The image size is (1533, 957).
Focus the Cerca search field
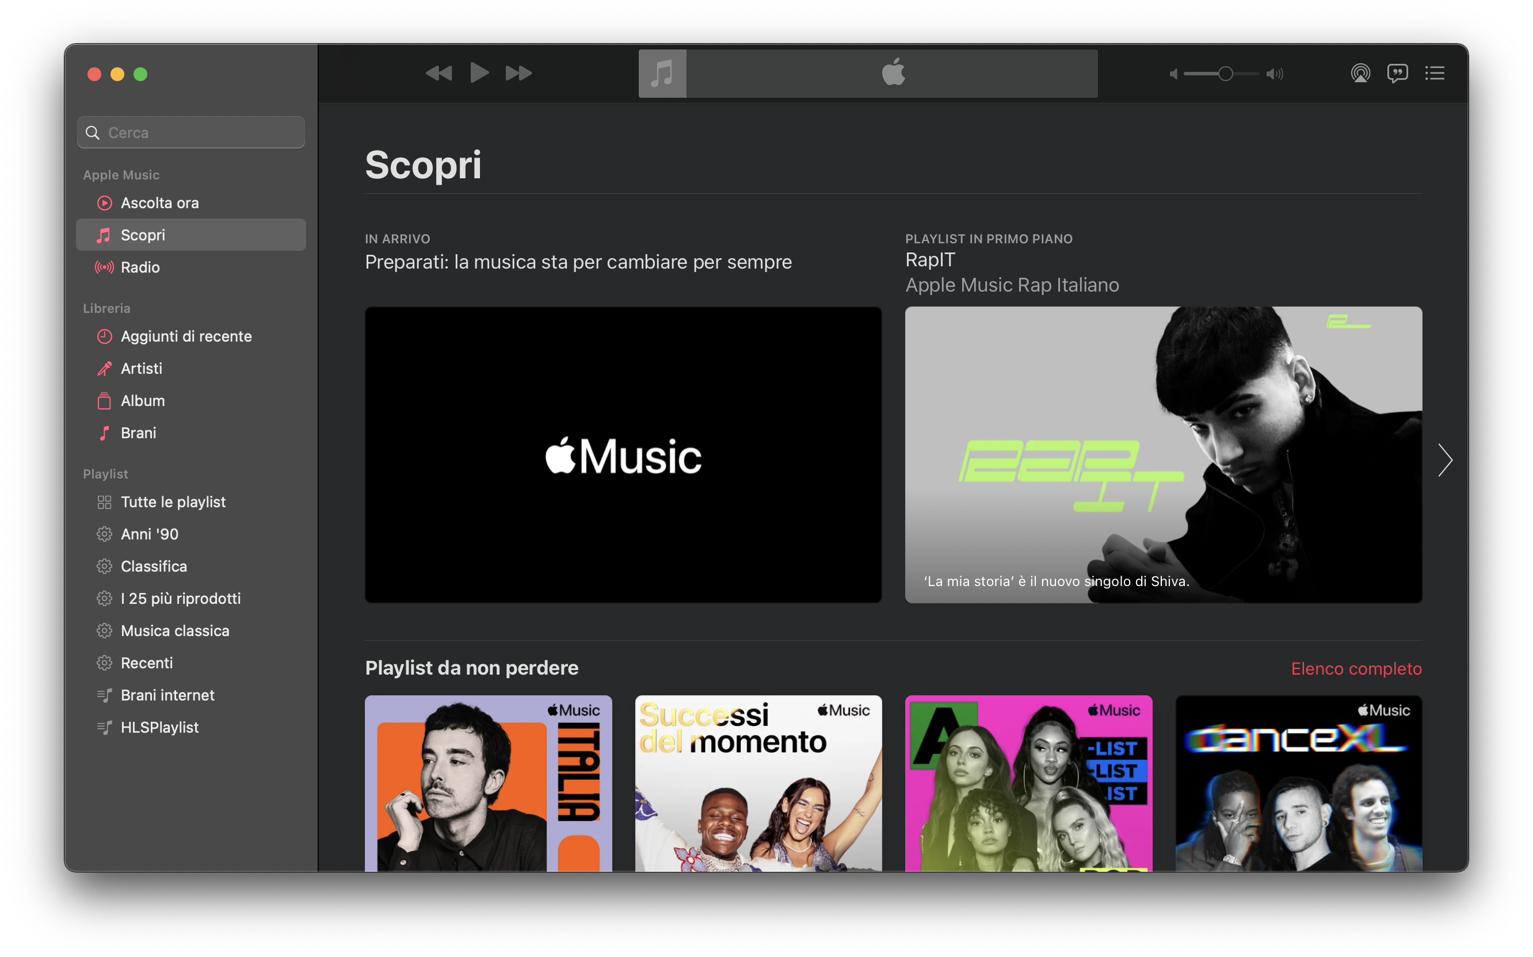click(x=191, y=132)
